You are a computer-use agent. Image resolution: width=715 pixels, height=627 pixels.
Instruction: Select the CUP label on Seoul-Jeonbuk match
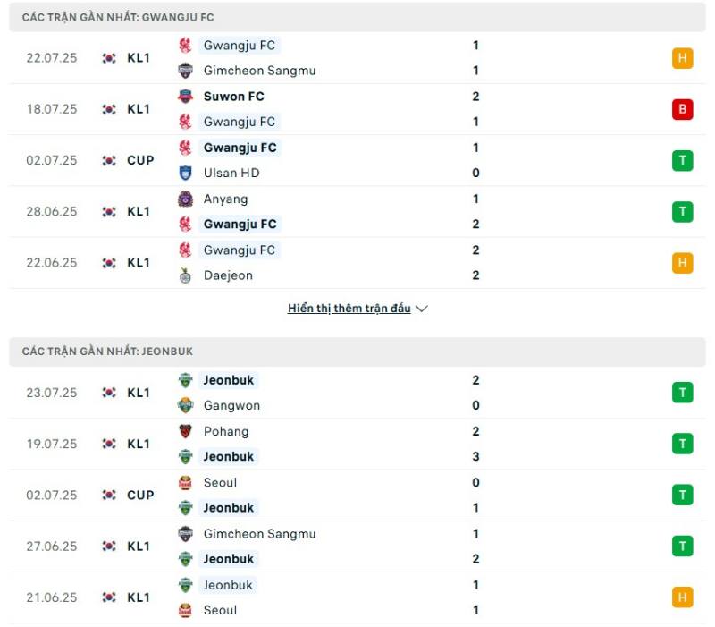[140, 496]
